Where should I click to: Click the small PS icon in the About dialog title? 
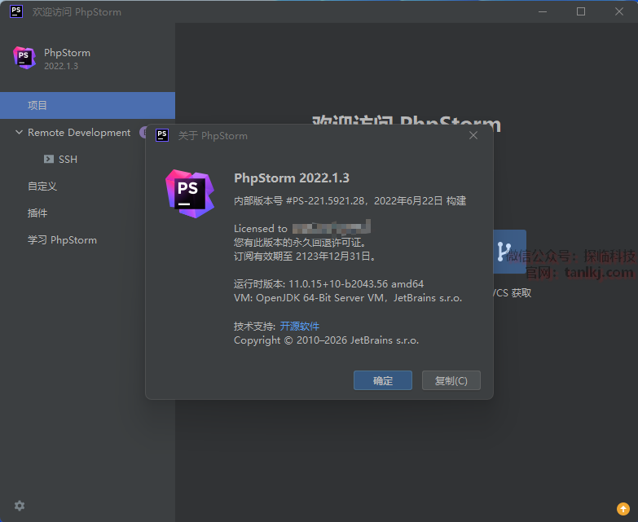162,135
